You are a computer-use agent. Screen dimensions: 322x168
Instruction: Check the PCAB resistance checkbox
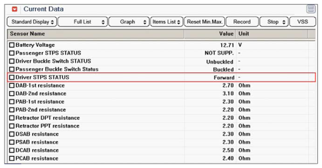point(12,158)
